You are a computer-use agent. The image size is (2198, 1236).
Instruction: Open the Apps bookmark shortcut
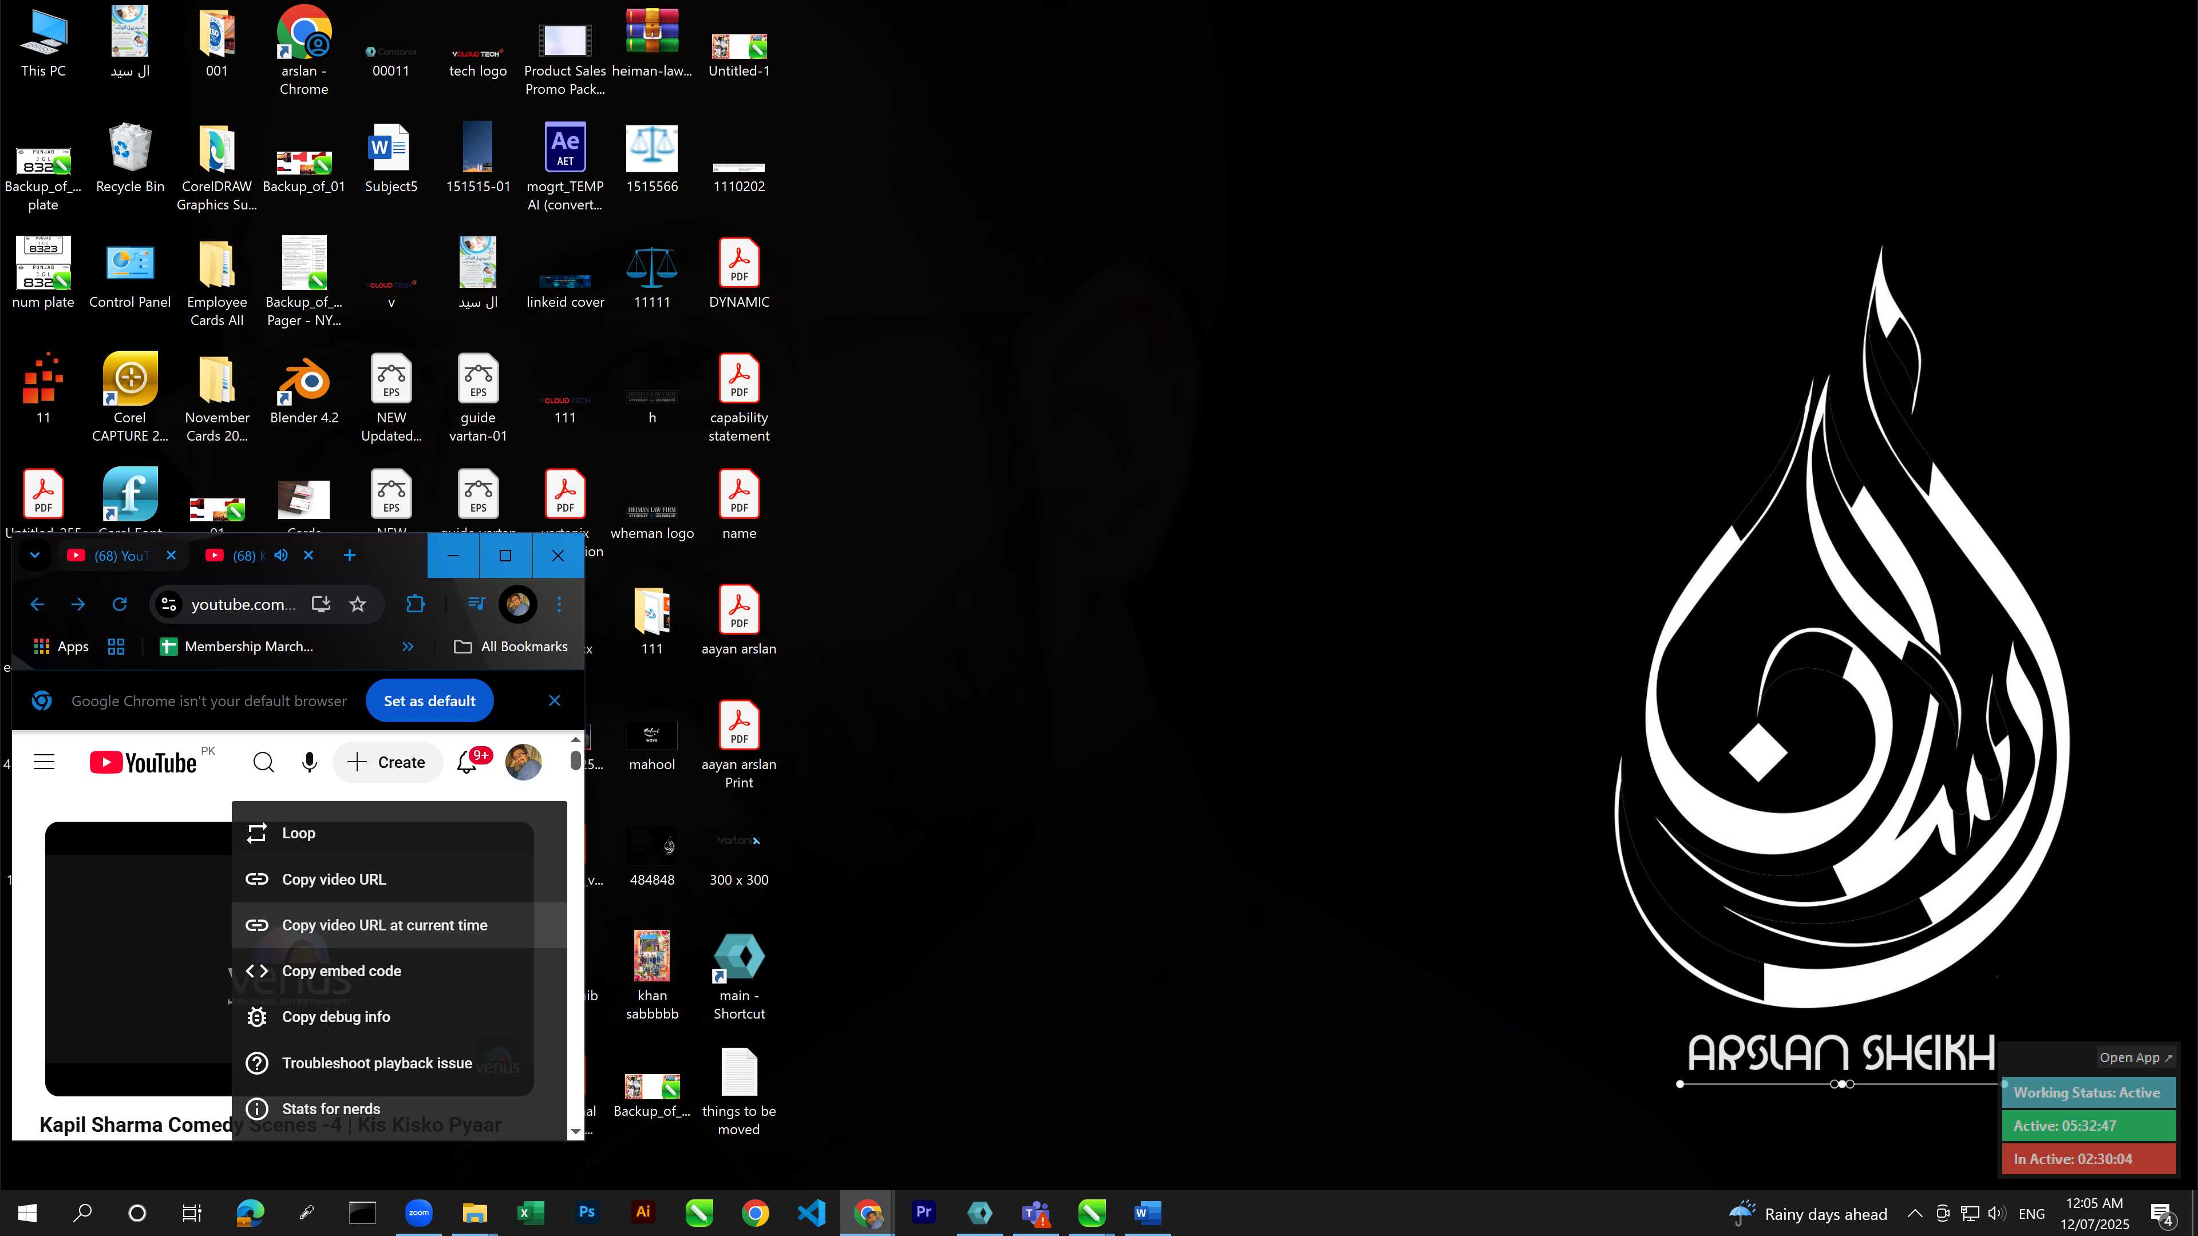[61, 647]
